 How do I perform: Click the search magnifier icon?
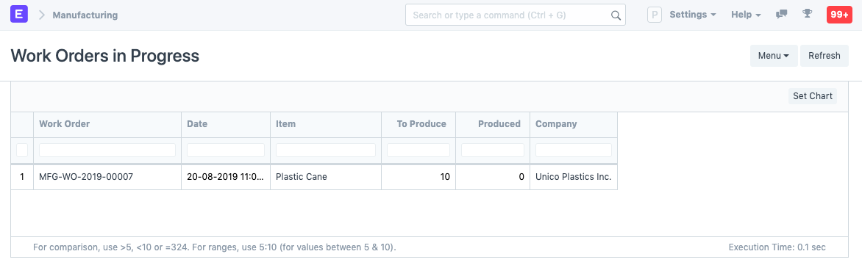click(616, 15)
